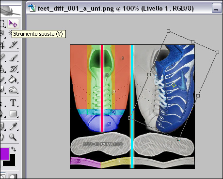
Task: Click the right edge midpoint transform handle
Action: [x=198, y=96]
